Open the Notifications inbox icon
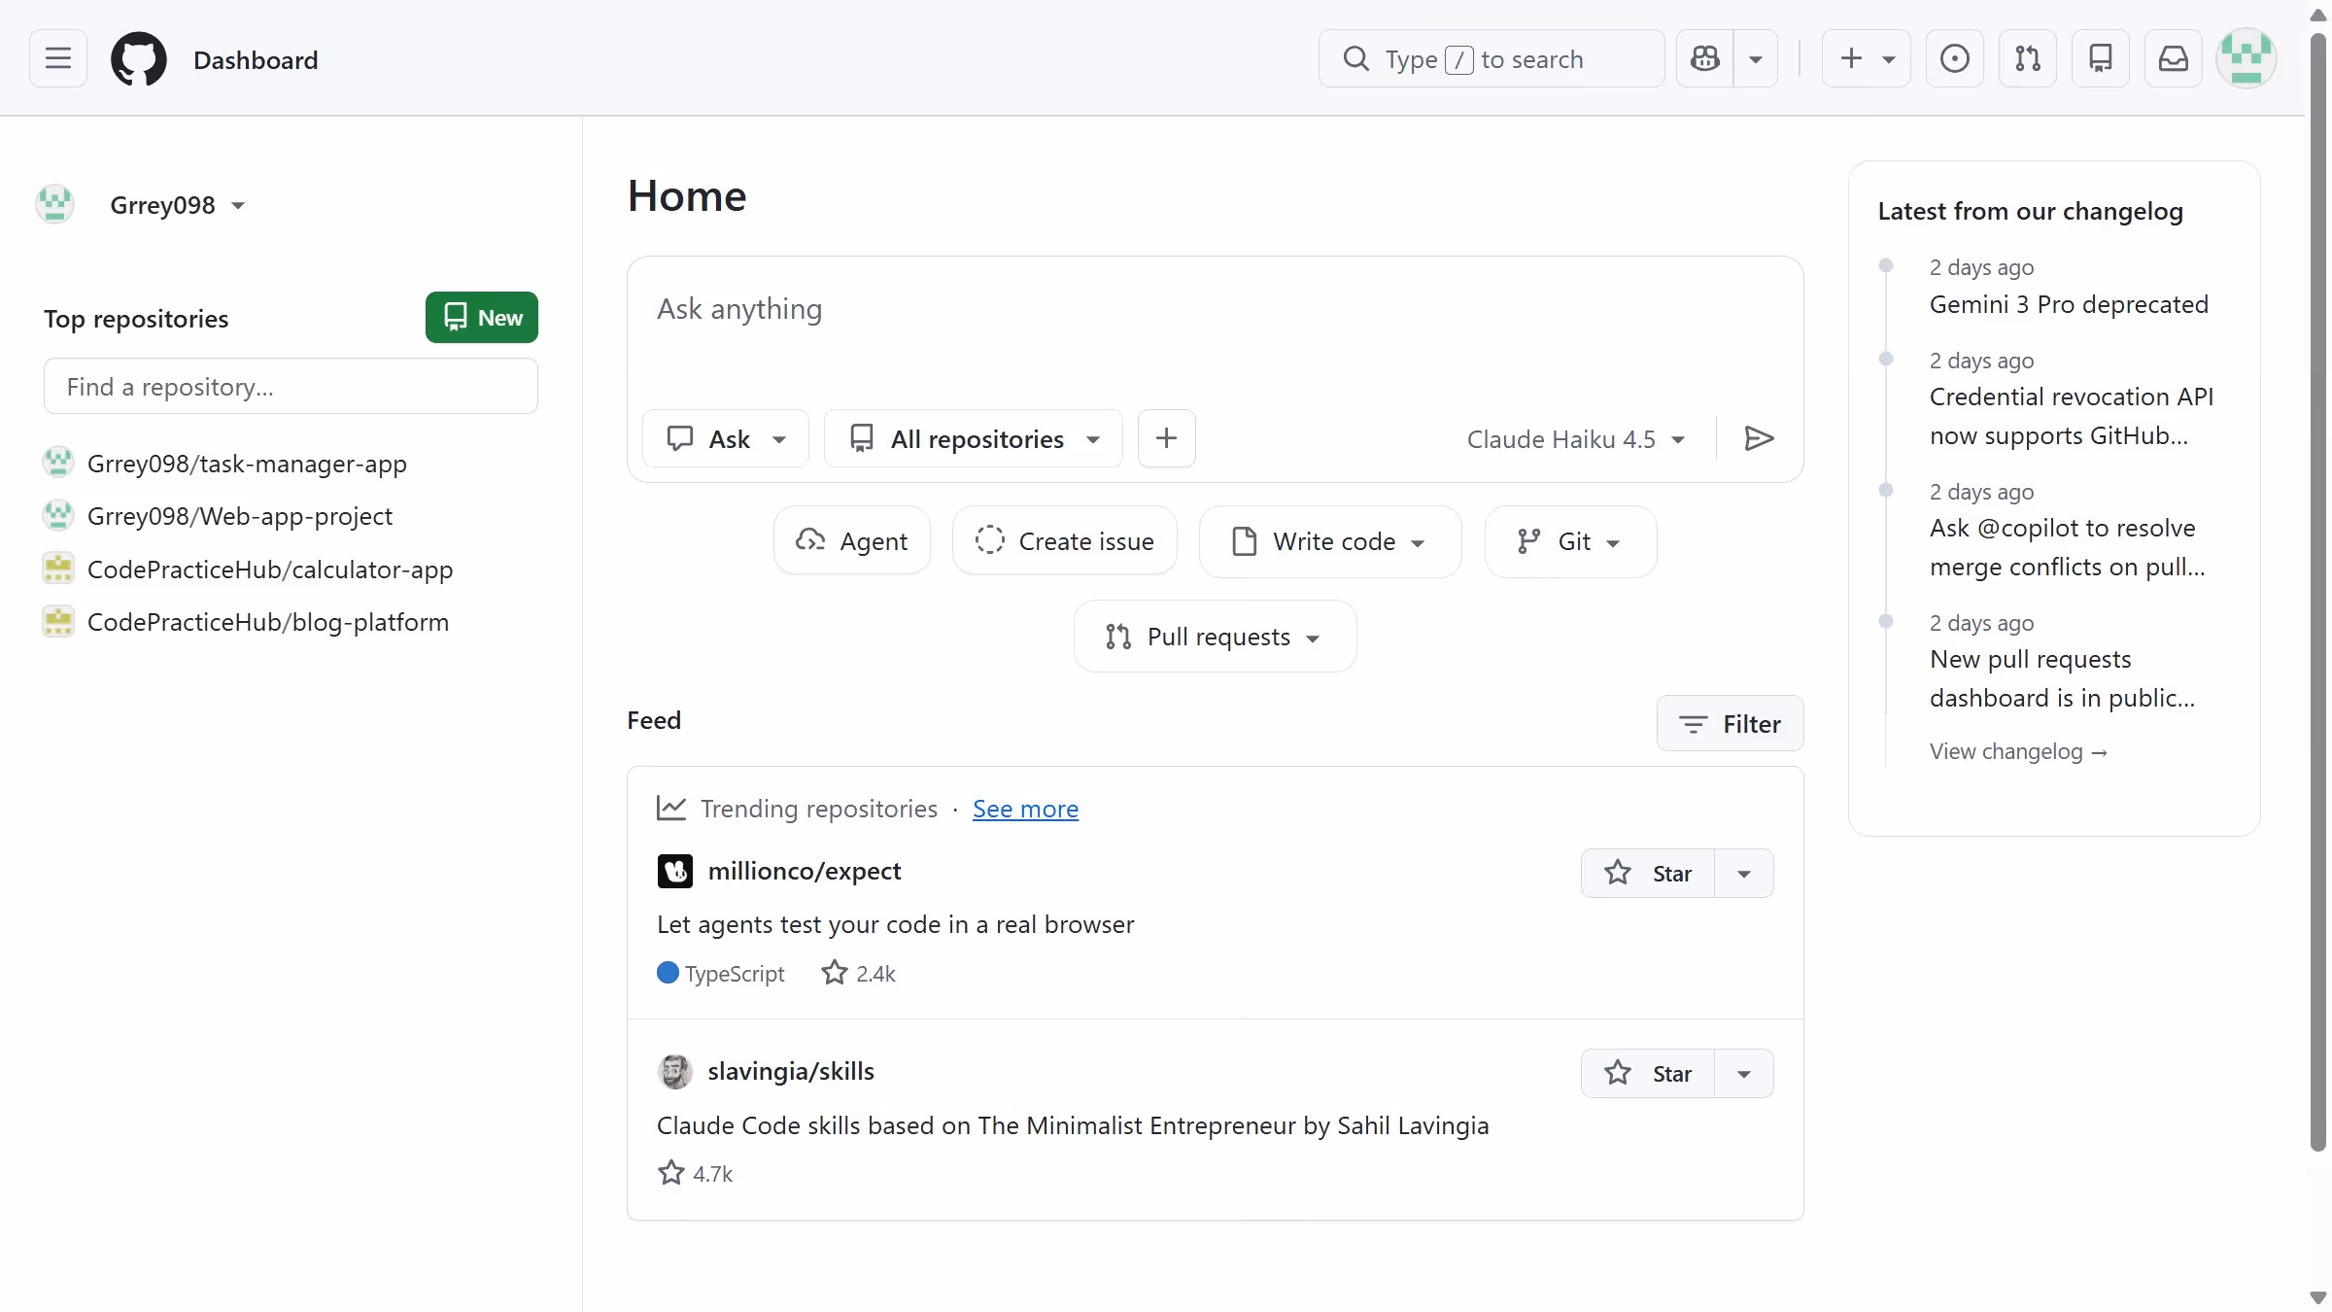Image resolution: width=2332 pixels, height=1312 pixels. coord(2174,59)
